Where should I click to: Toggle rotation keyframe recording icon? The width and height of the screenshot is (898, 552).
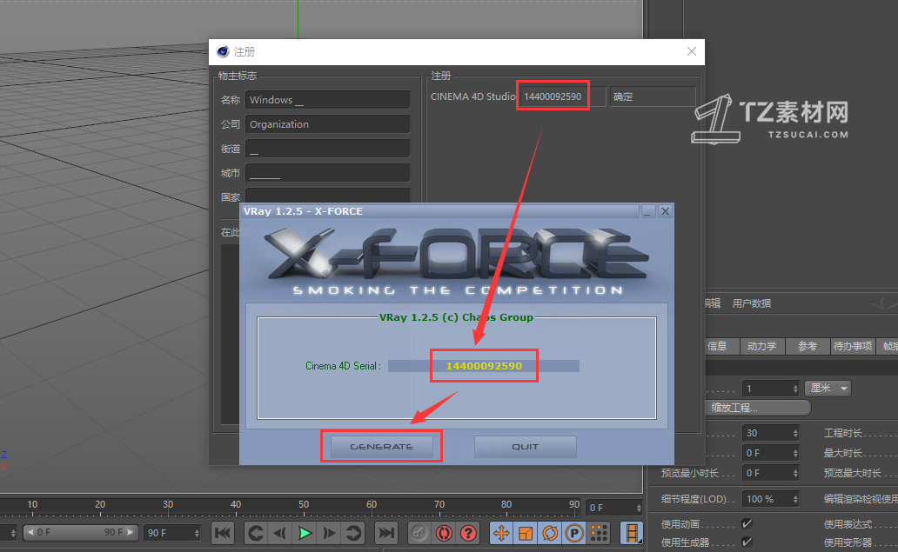(550, 533)
